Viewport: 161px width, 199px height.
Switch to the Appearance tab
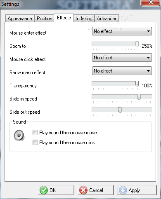[x=20, y=19]
